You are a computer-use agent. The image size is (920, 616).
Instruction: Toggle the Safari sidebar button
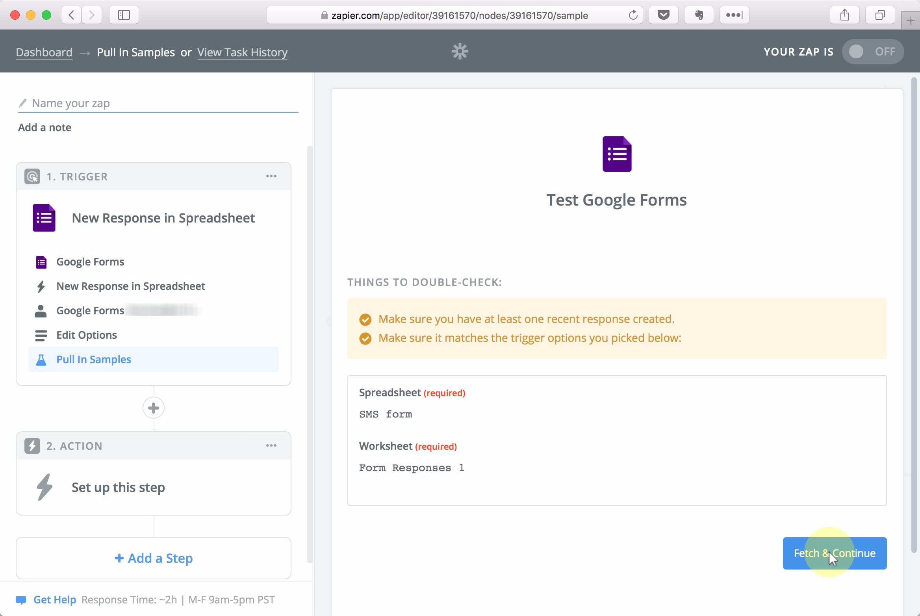coord(124,15)
